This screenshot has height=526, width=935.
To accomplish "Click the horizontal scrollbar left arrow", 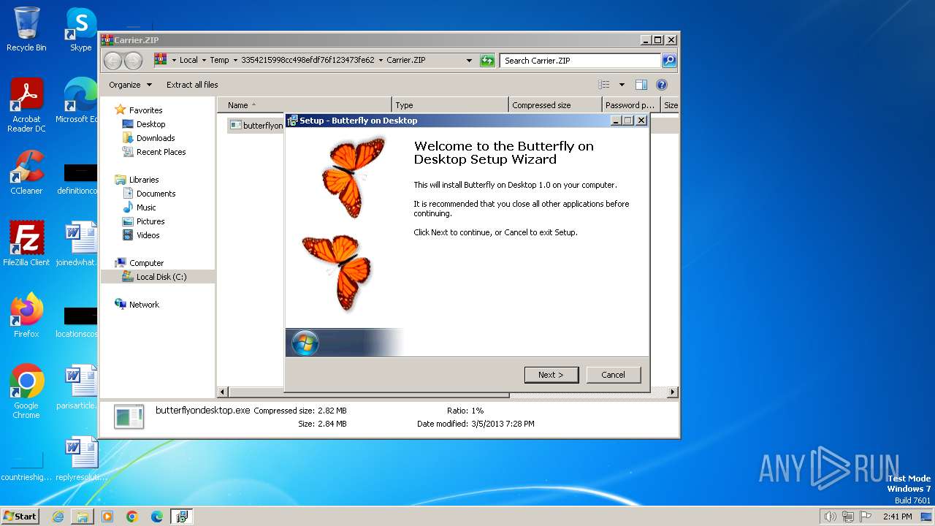I will click(223, 392).
